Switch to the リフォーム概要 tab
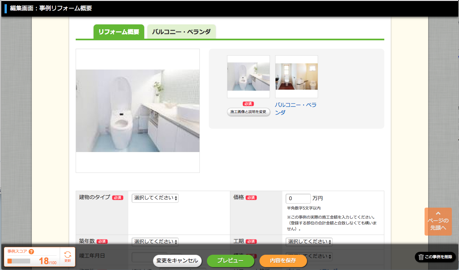This screenshot has height=270, width=459. click(x=119, y=32)
